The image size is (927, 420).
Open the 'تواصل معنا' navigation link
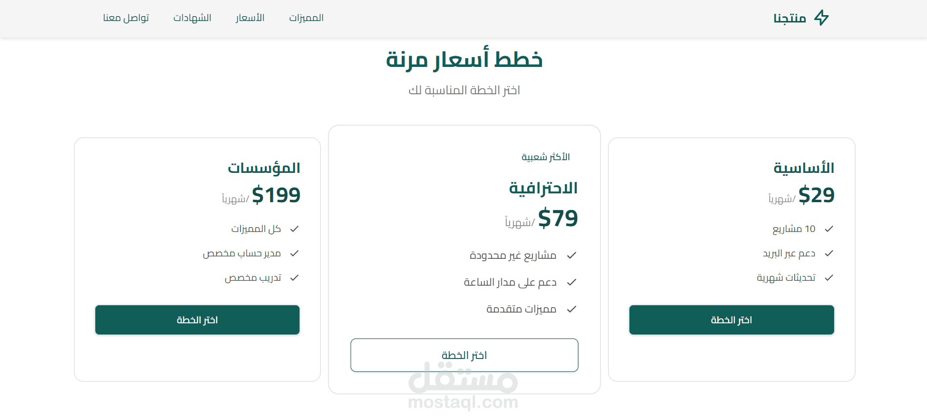(126, 18)
